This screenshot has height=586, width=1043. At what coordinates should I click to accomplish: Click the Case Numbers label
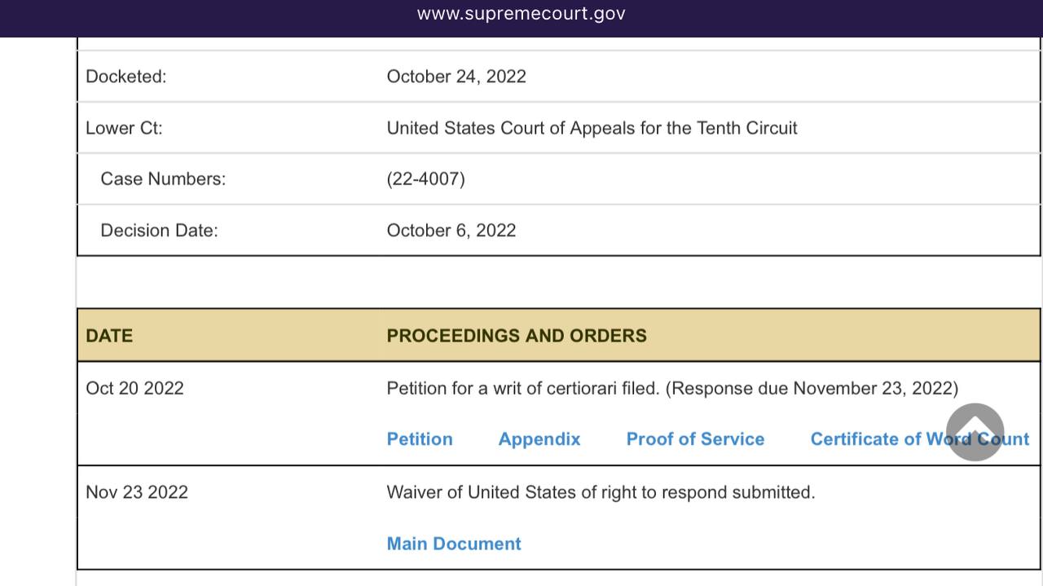(163, 179)
